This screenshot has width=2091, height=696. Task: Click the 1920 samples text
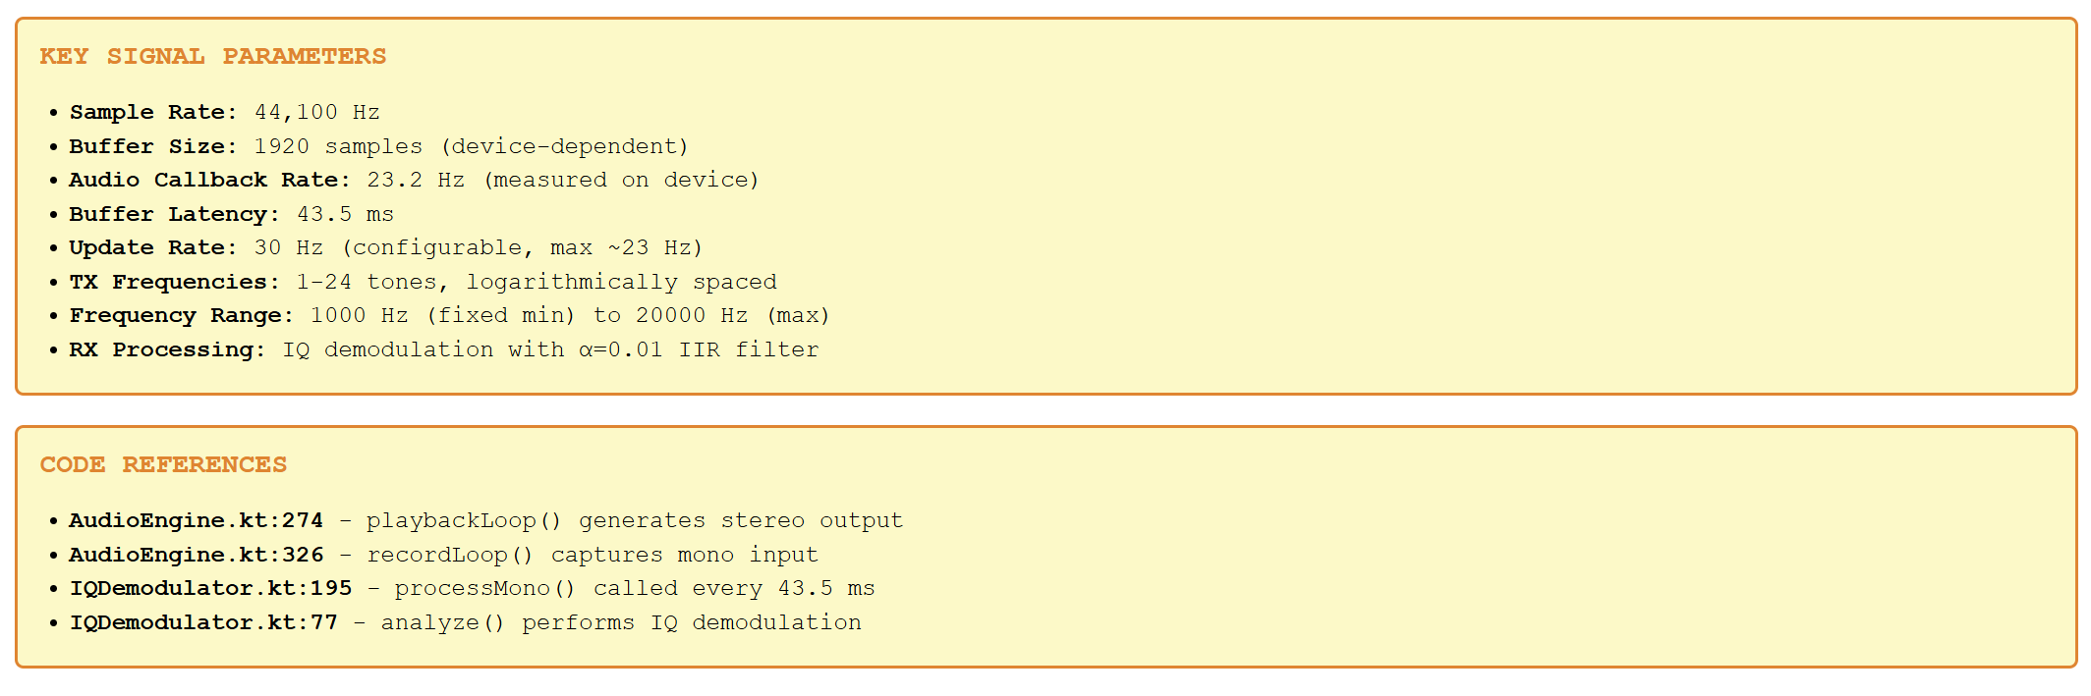pyautogui.click(x=338, y=147)
